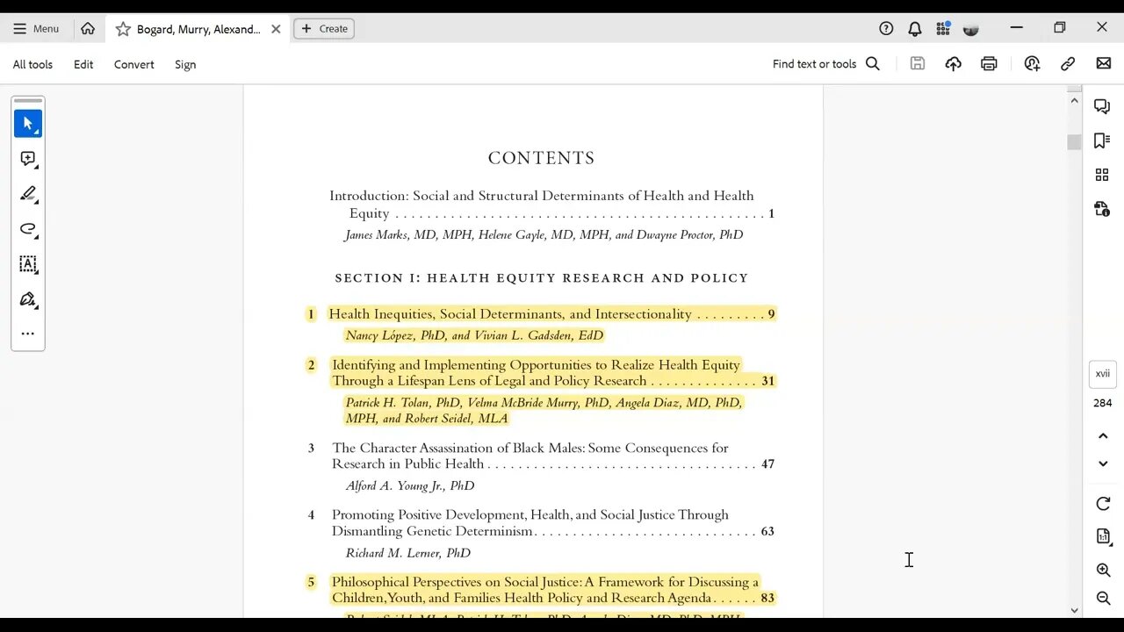Open the Convert menu
This screenshot has width=1124, height=632.
click(x=134, y=64)
